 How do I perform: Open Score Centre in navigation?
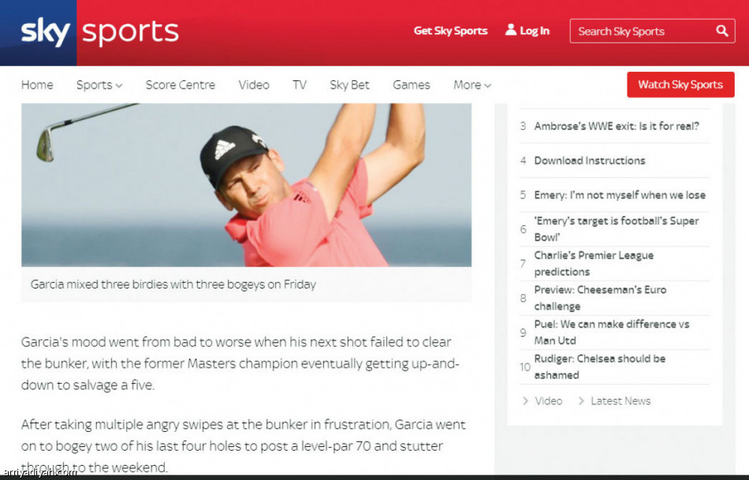click(180, 85)
